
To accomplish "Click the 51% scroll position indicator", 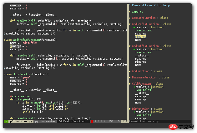I will [x=125, y=121].
